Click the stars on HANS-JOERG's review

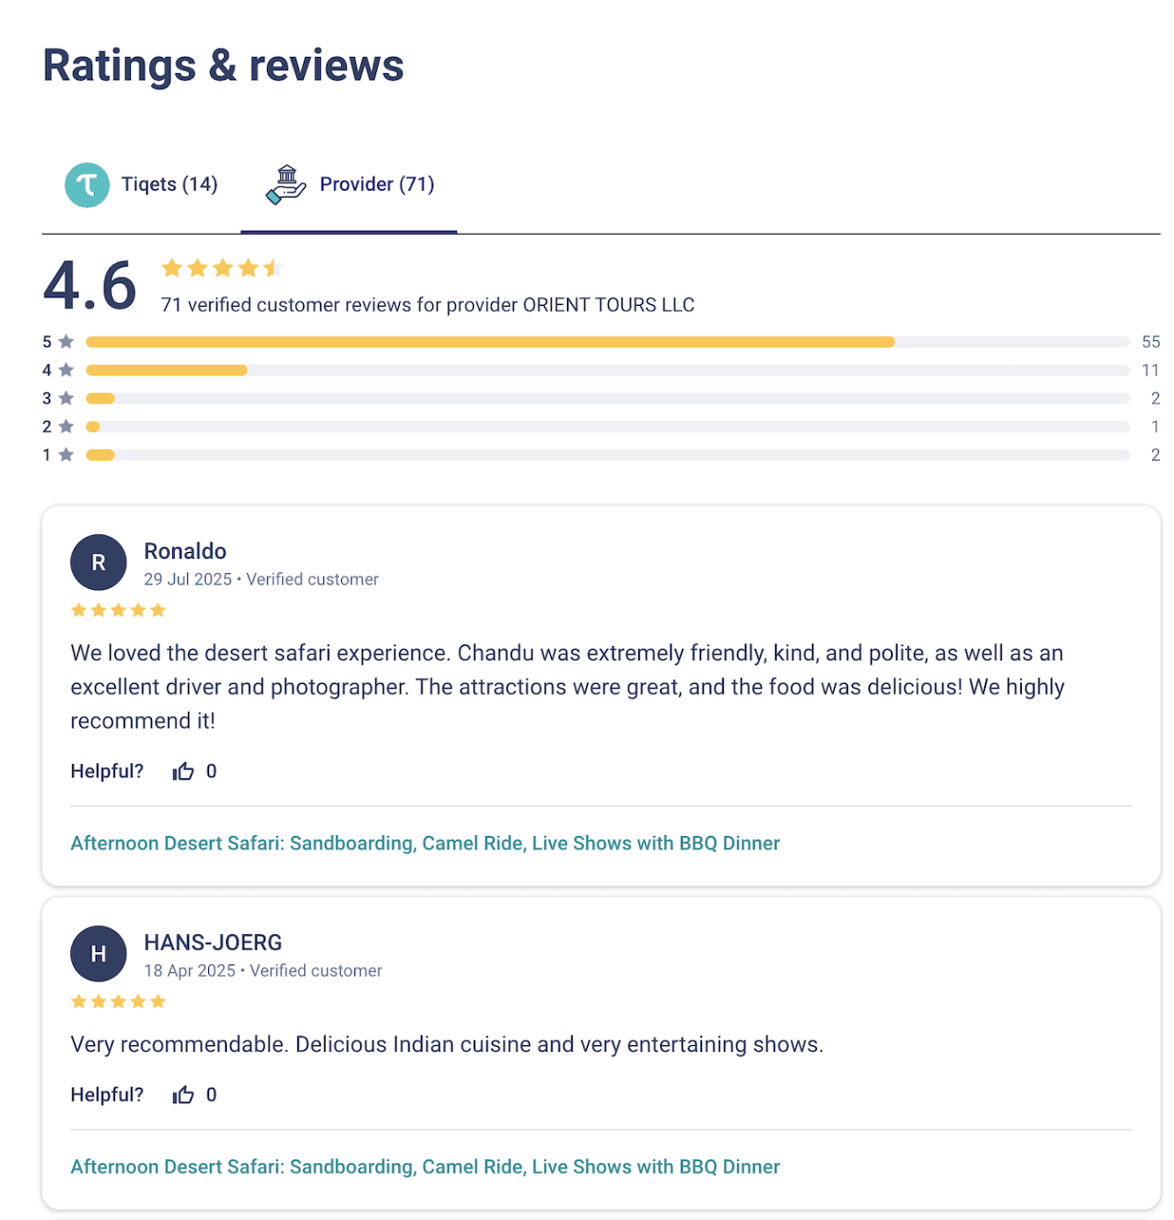coord(118,1001)
